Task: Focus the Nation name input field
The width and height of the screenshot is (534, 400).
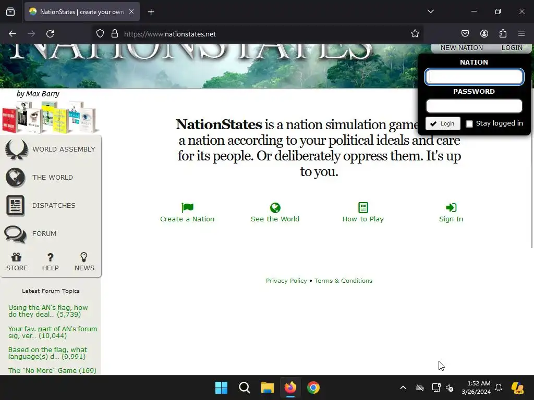Action: [x=474, y=77]
